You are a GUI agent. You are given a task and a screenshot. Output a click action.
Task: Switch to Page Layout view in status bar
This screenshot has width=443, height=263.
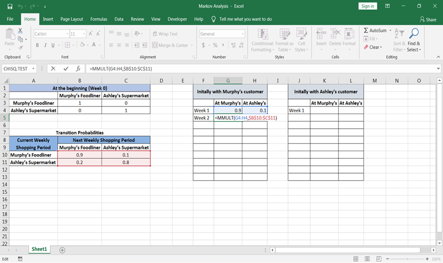click(x=367, y=259)
